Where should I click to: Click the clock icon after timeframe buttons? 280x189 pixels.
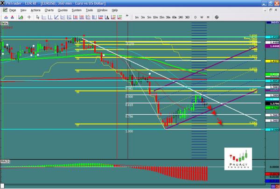(x=216, y=17)
